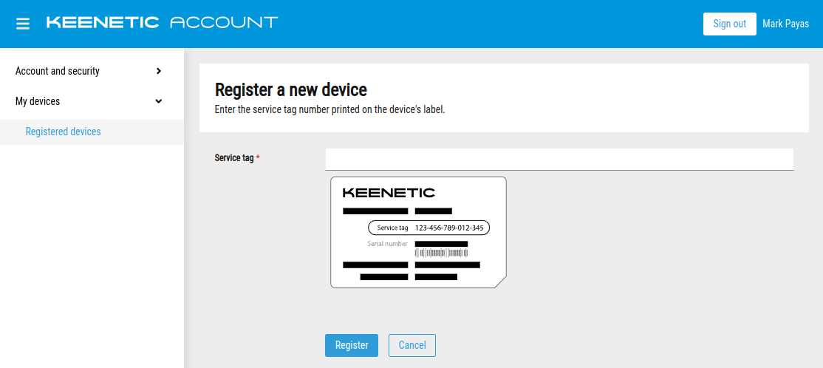This screenshot has width=823, height=368.
Task: Click the Mark Payas user name
Action: click(x=785, y=24)
